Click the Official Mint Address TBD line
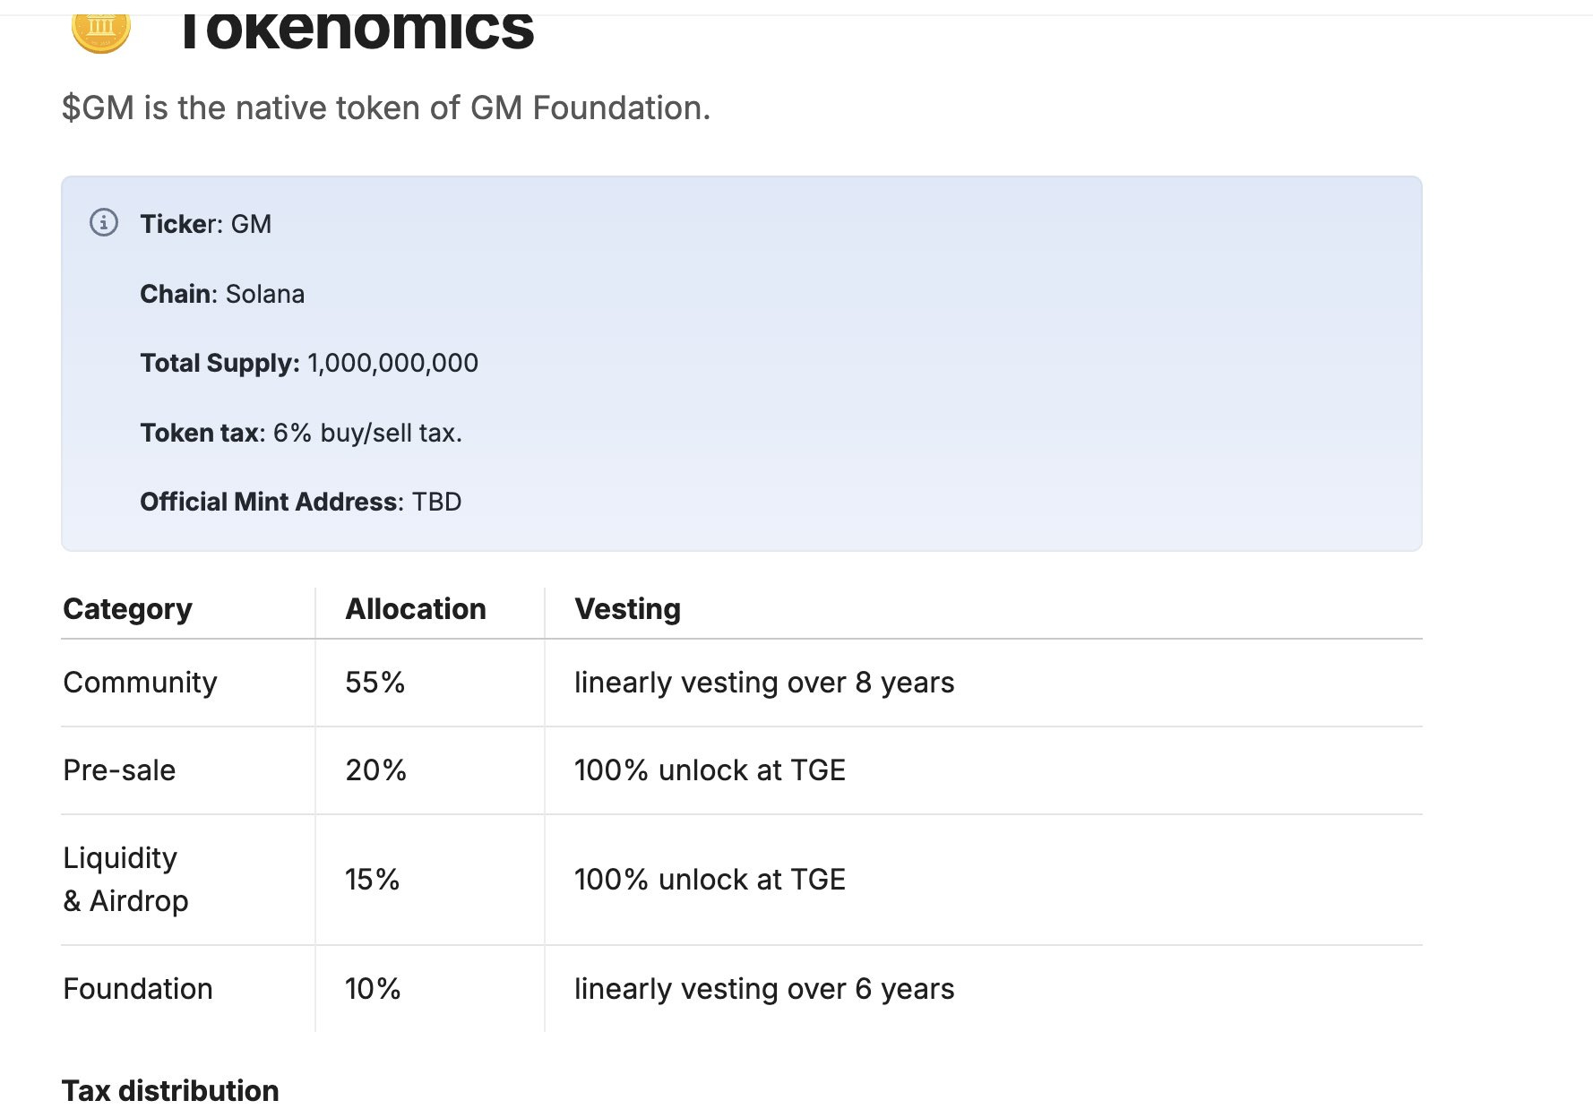This screenshot has width=1593, height=1109. 300,502
